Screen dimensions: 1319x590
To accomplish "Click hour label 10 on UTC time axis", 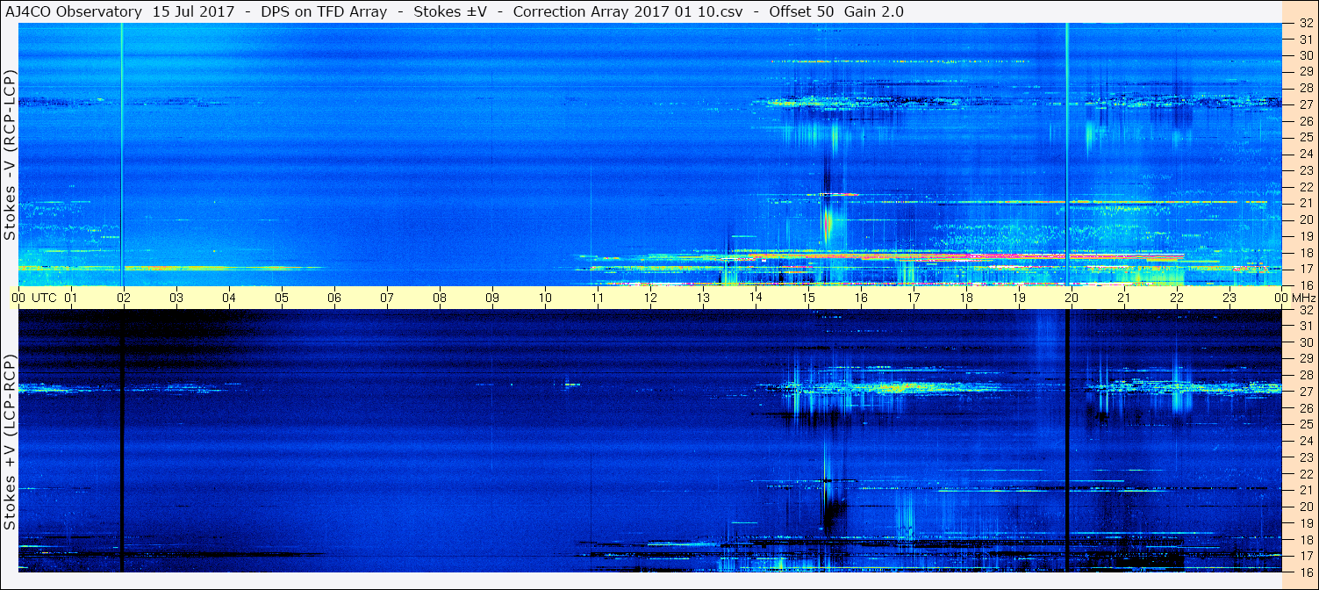I will click(x=545, y=298).
